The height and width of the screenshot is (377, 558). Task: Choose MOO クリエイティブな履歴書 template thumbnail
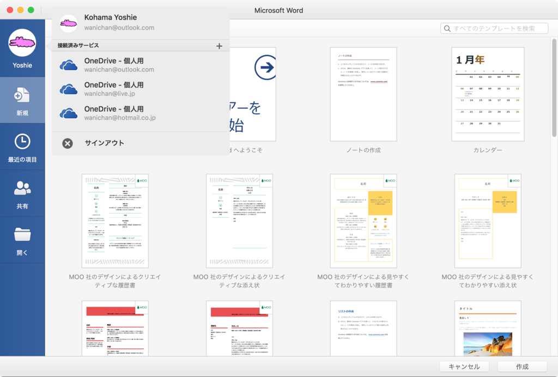point(115,221)
